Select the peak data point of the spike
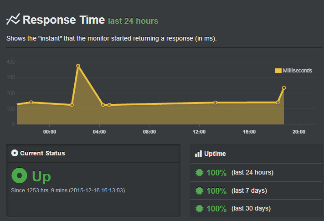The image size is (324, 221). tap(78, 66)
